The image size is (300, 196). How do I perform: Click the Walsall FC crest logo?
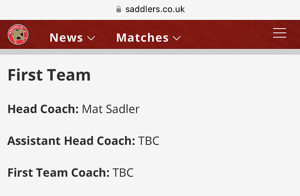(x=18, y=34)
